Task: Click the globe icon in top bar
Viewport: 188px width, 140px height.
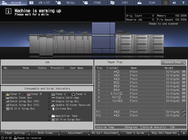Action: click(165, 3)
